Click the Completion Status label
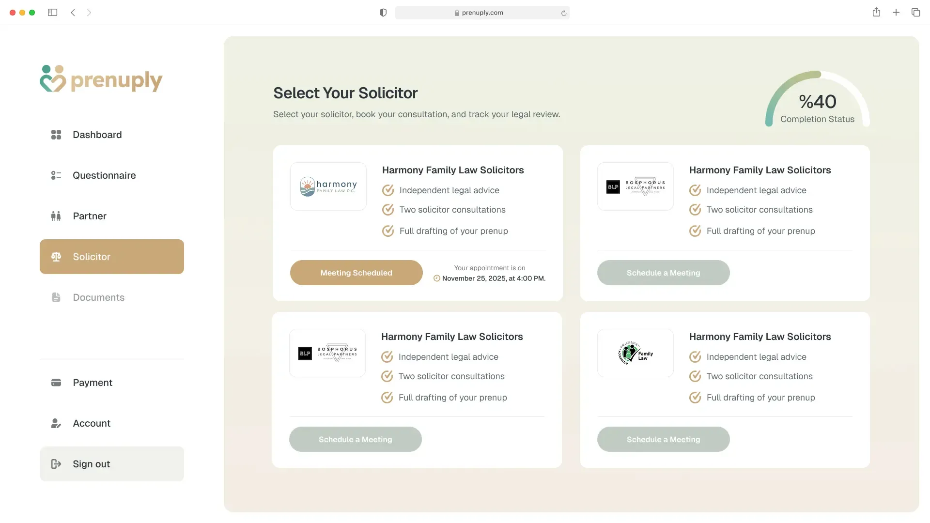The height and width of the screenshot is (523, 930). [818, 119]
